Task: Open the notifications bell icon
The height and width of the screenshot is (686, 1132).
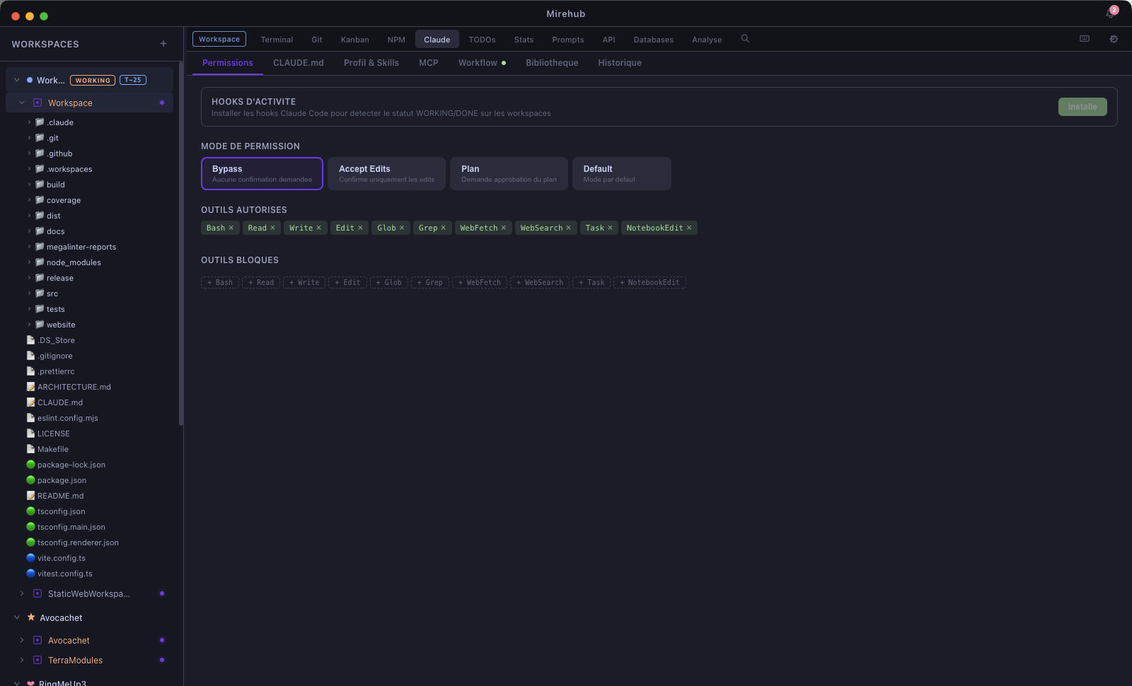Action: coord(1109,13)
